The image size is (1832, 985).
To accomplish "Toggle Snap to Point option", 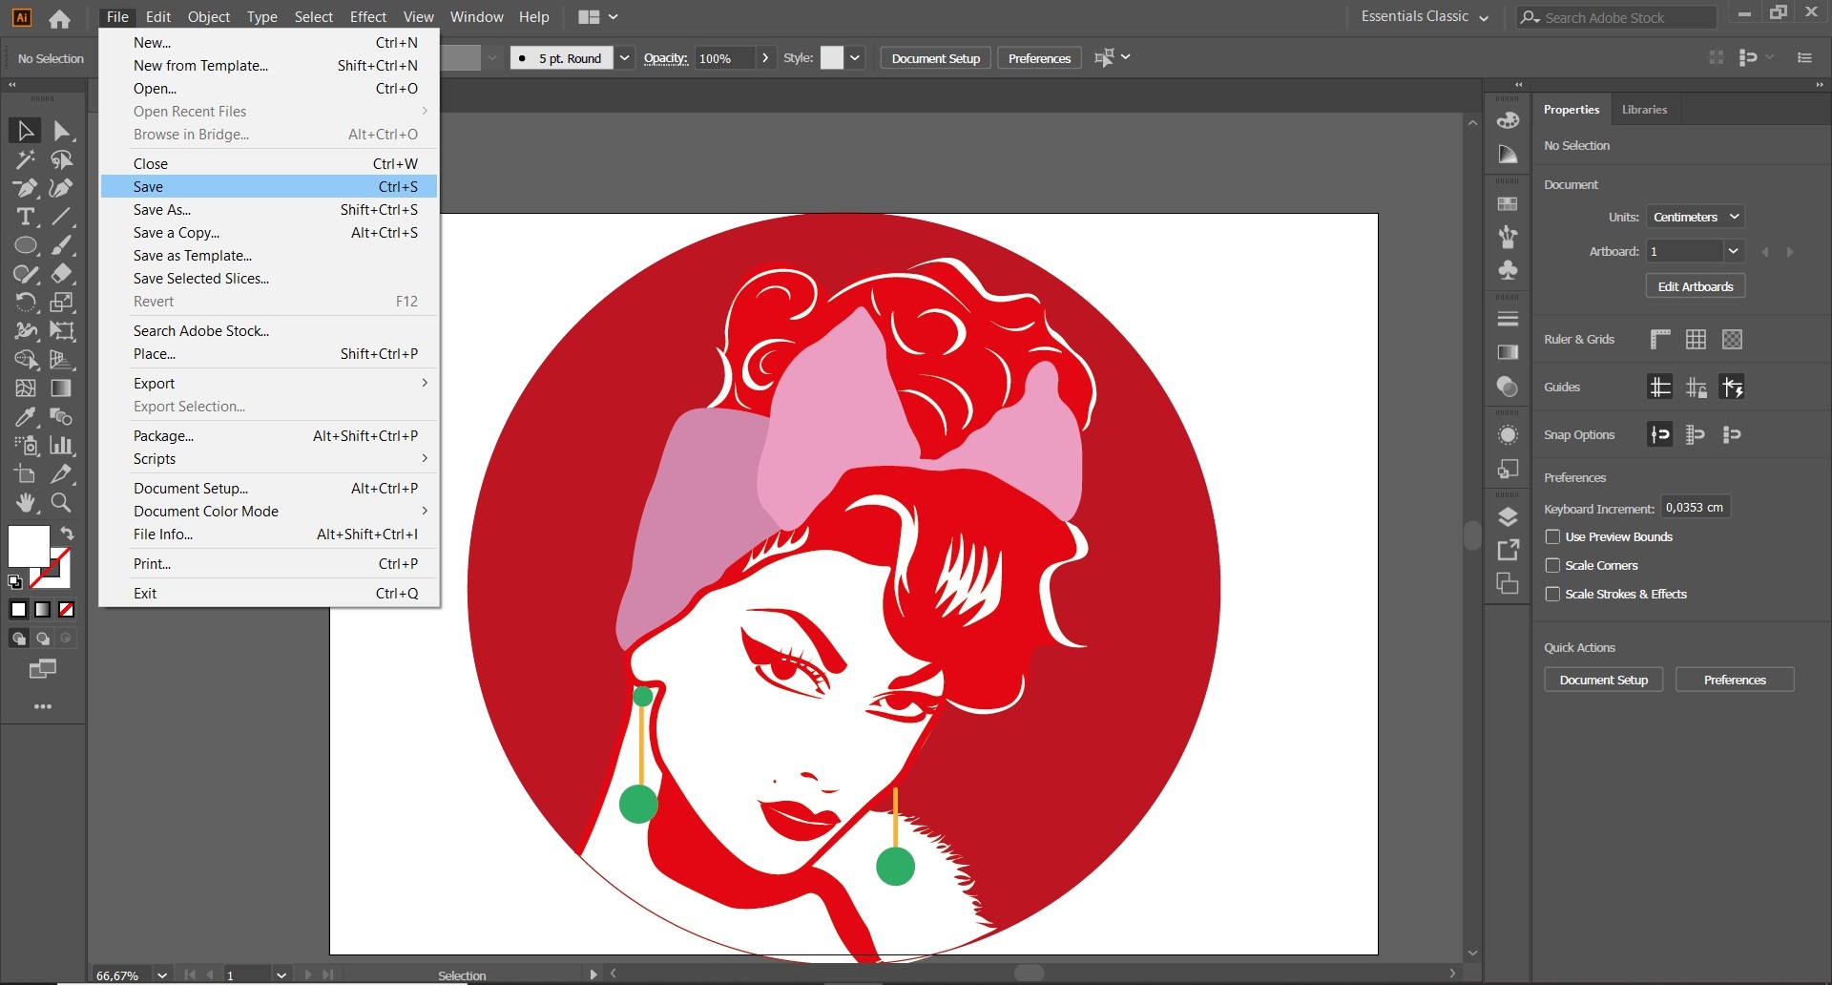I will [x=1660, y=434].
